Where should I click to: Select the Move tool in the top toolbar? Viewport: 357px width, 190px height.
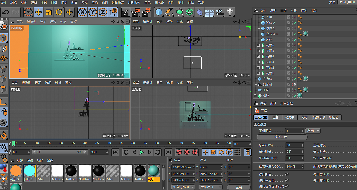point(39,12)
